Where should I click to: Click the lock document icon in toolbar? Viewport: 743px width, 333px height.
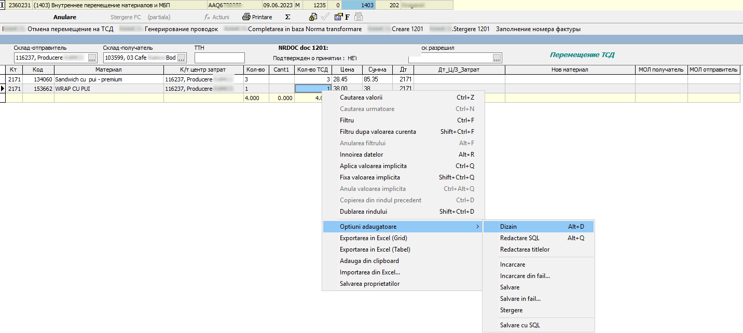[x=313, y=17]
